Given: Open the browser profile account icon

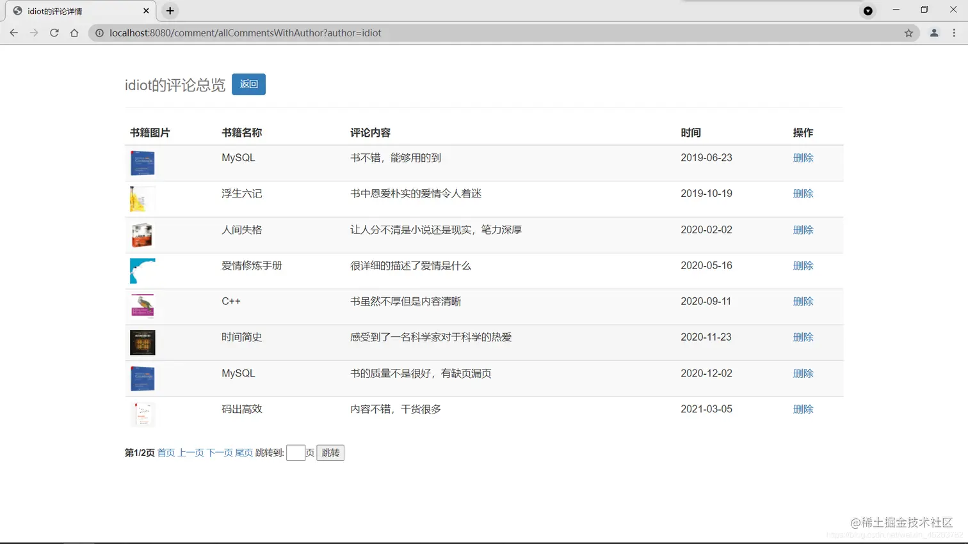Looking at the screenshot, I should pos(933,33).
